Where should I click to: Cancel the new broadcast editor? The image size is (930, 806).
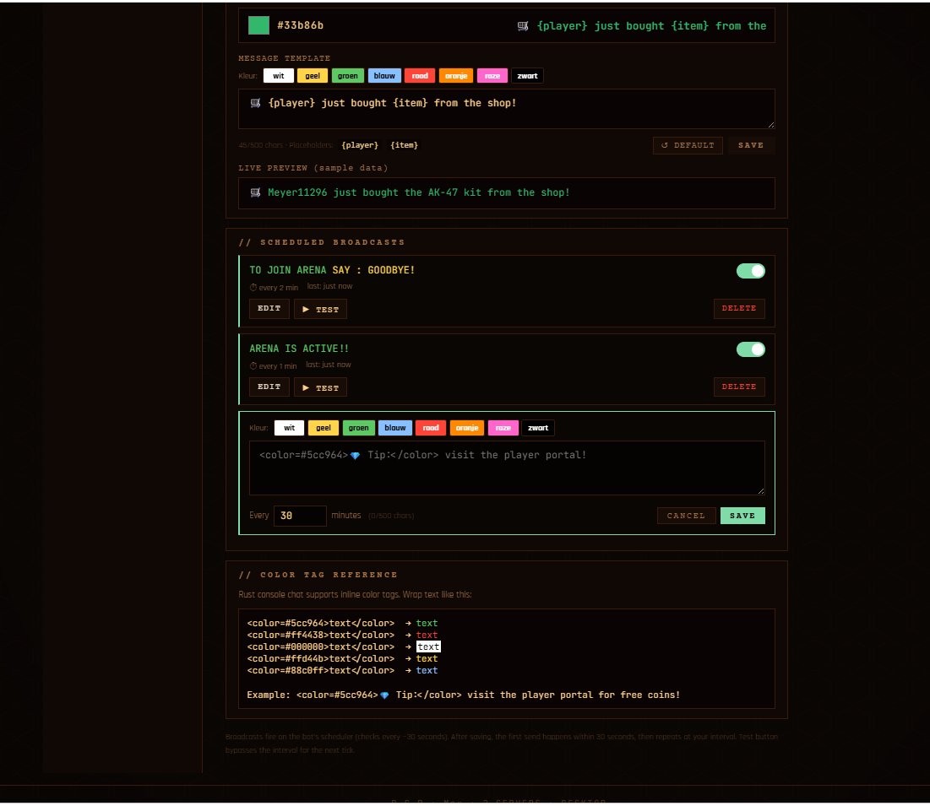click(686, 516)
